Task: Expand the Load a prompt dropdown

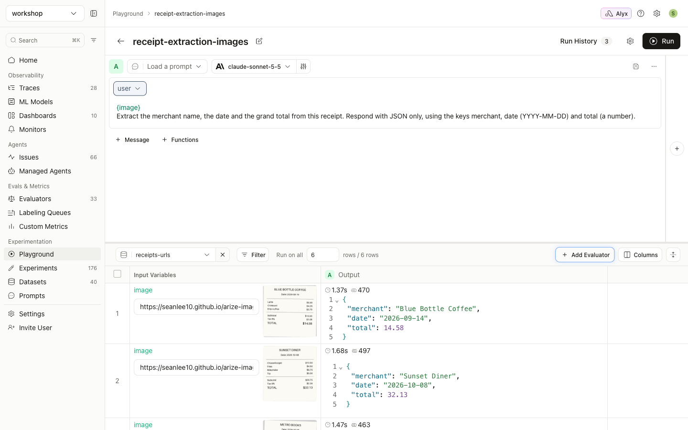Action: pyautogui.click(x=167, y=66)
